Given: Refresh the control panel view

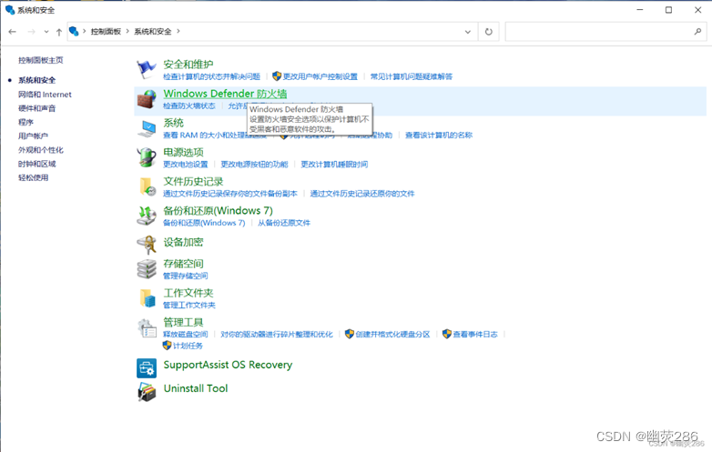Looking at the screenshot, I should tap(489, 31).
